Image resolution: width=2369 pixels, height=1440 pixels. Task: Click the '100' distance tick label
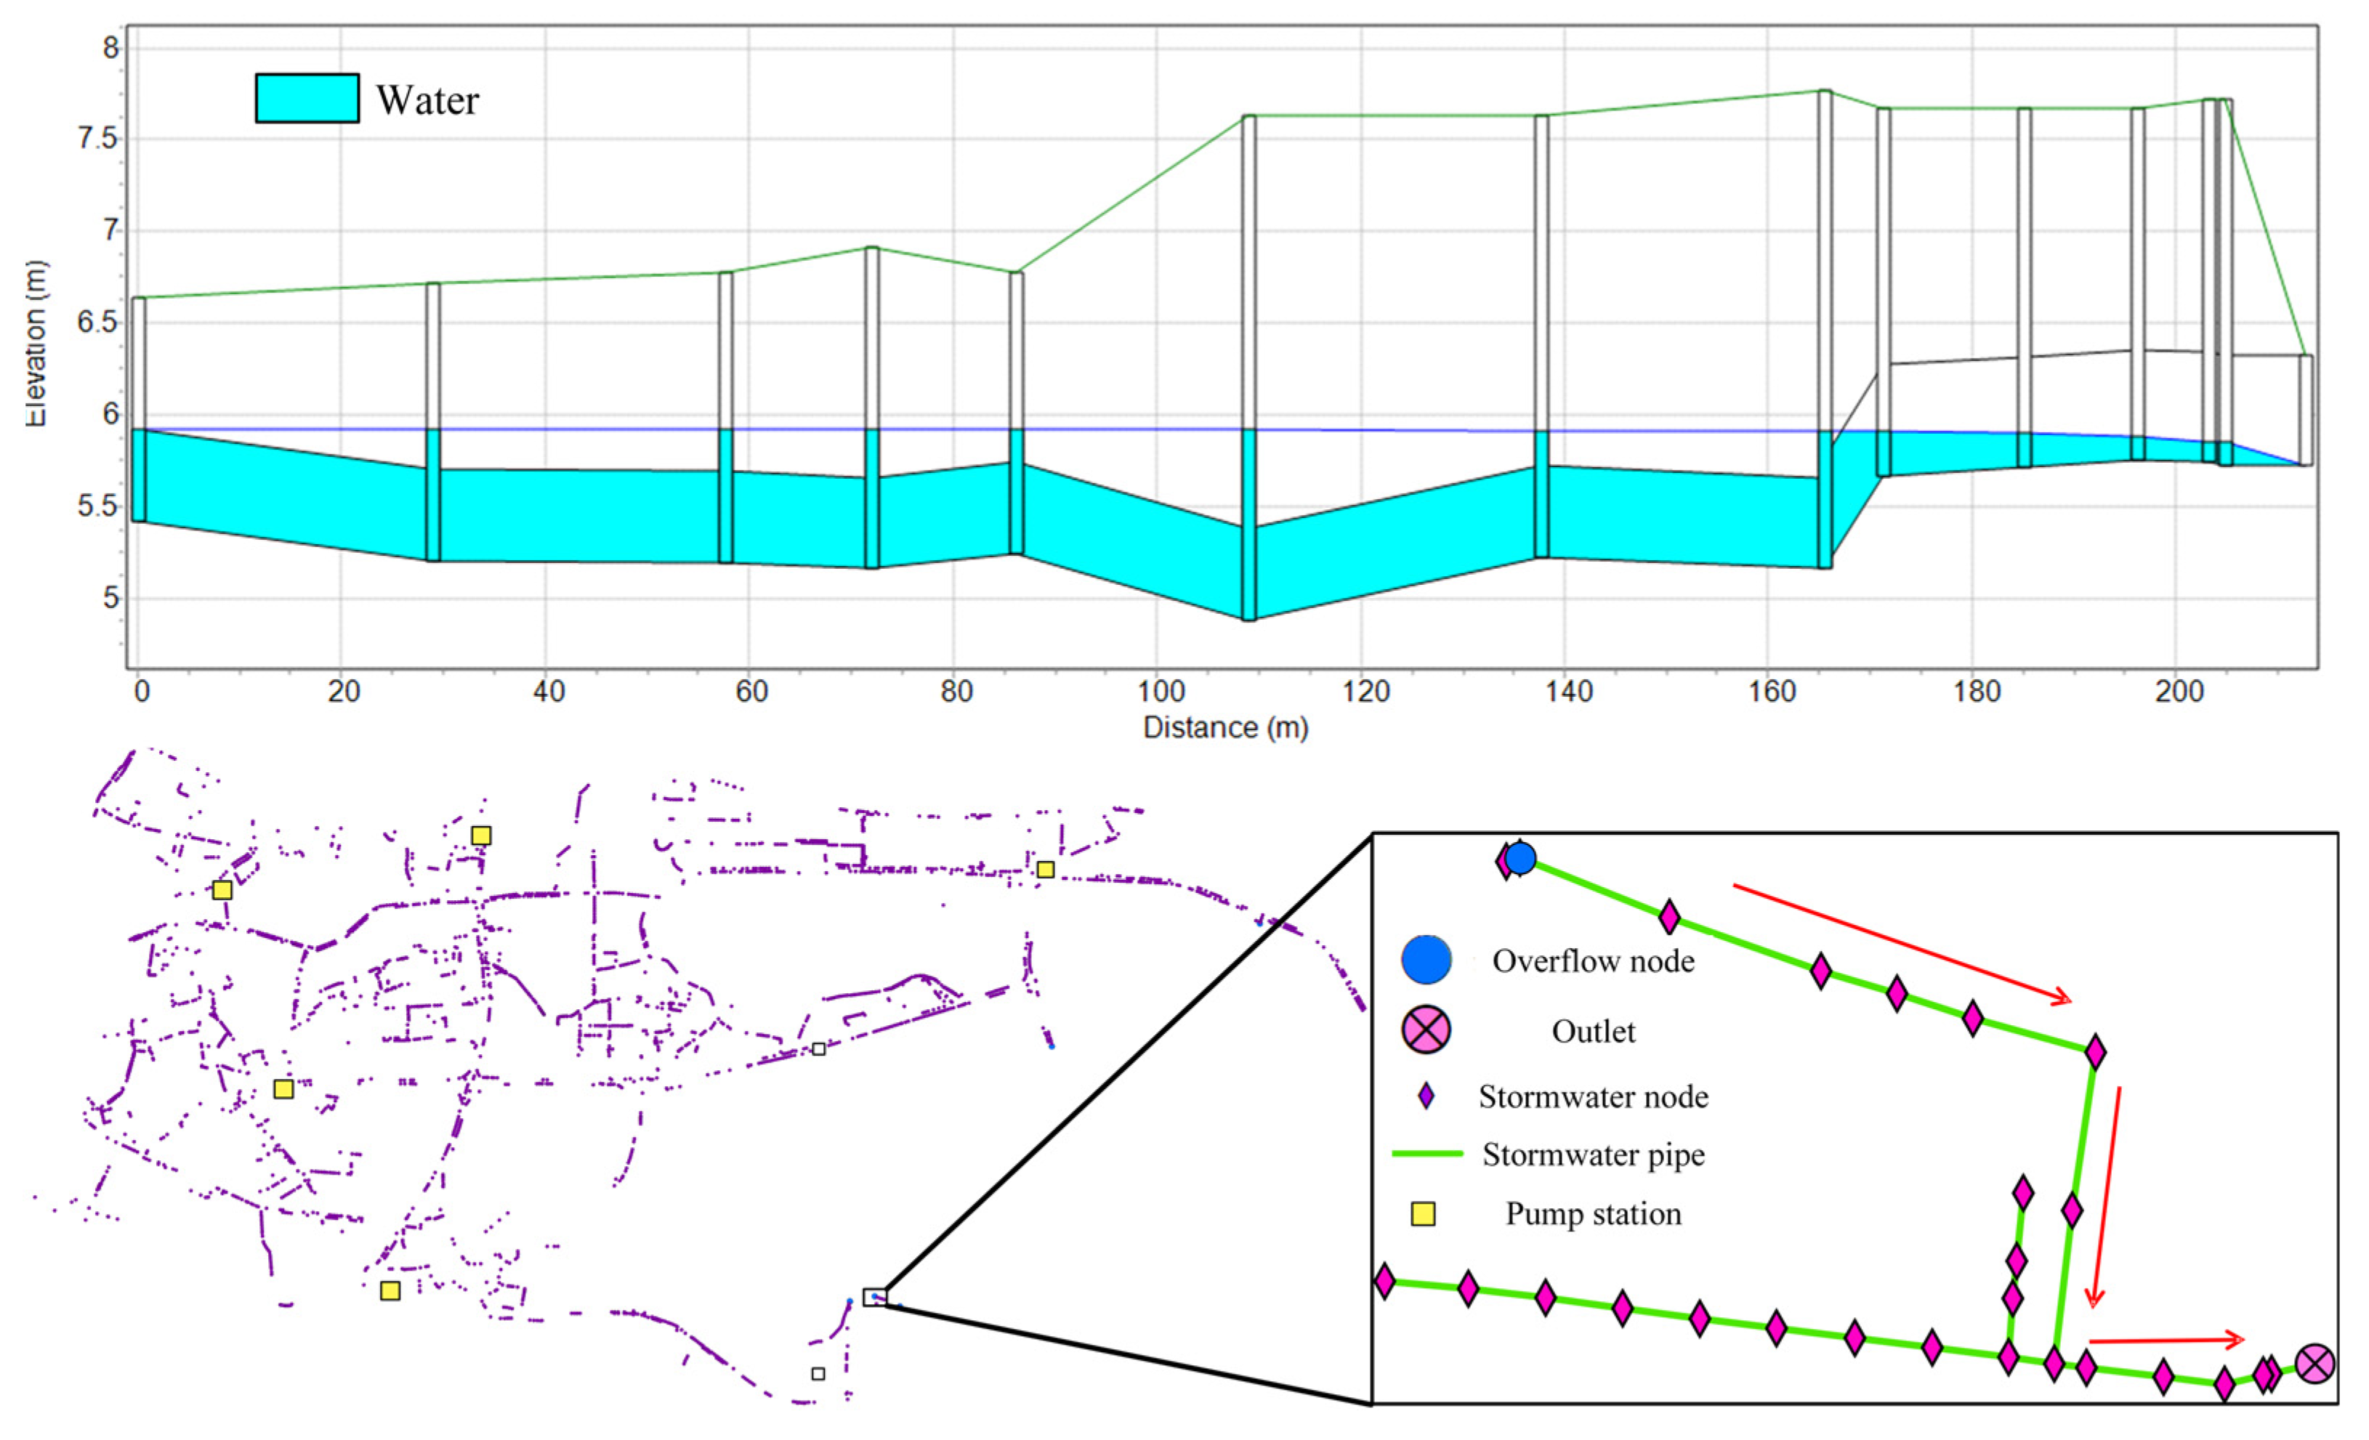[1161, 691]
